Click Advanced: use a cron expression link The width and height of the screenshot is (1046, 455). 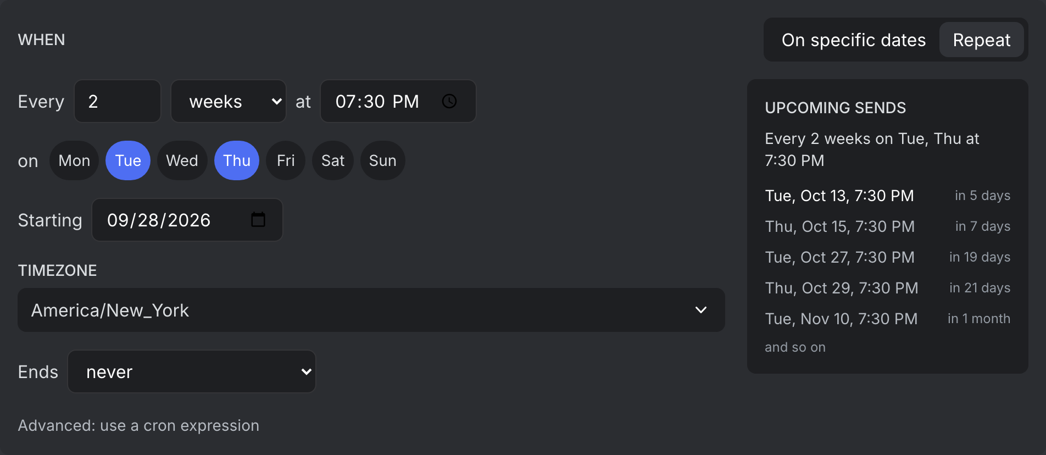[138, 425]
